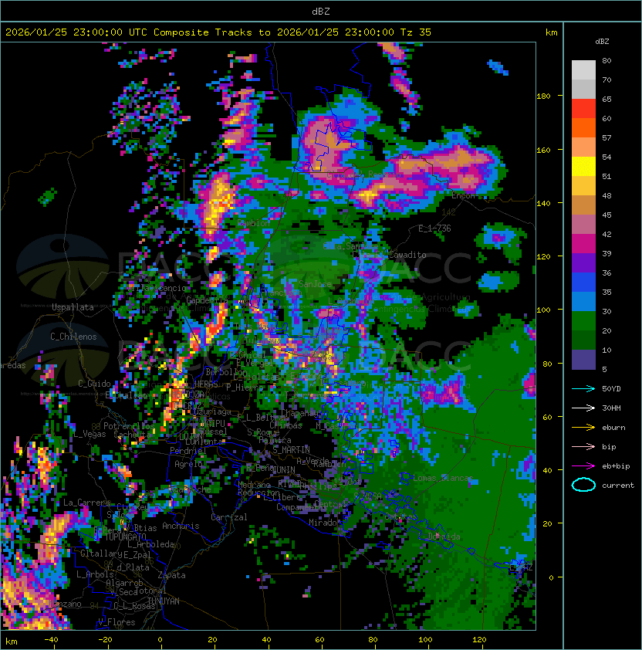Click the Agrelo place label

[x=188, y=464]
